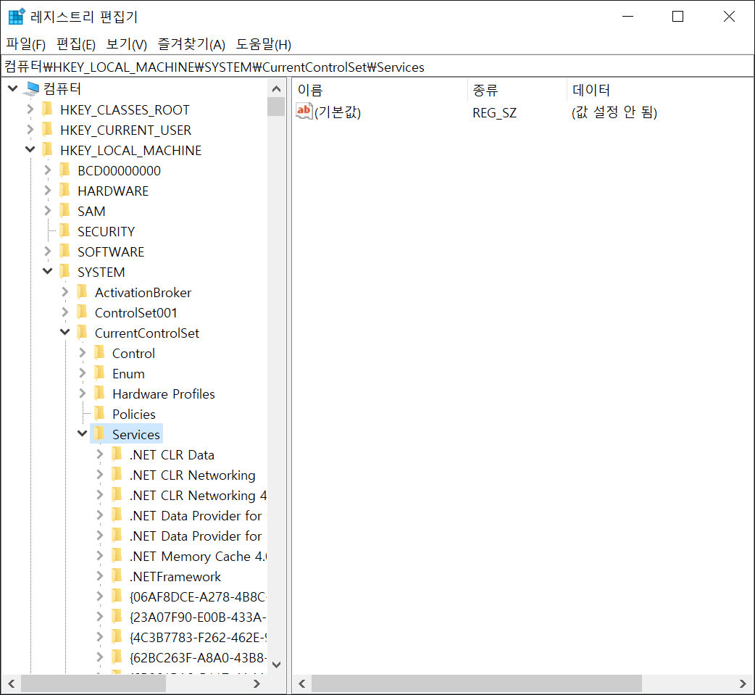Expand the HKEY_CLASSES_ROOT chevron
Screen dimensions: 755x695
[30, 109]
